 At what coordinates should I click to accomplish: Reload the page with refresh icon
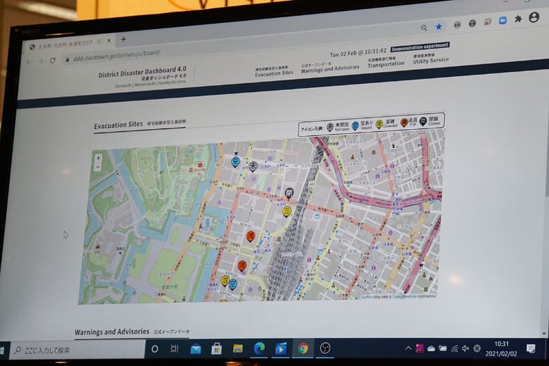coord(53,60)
